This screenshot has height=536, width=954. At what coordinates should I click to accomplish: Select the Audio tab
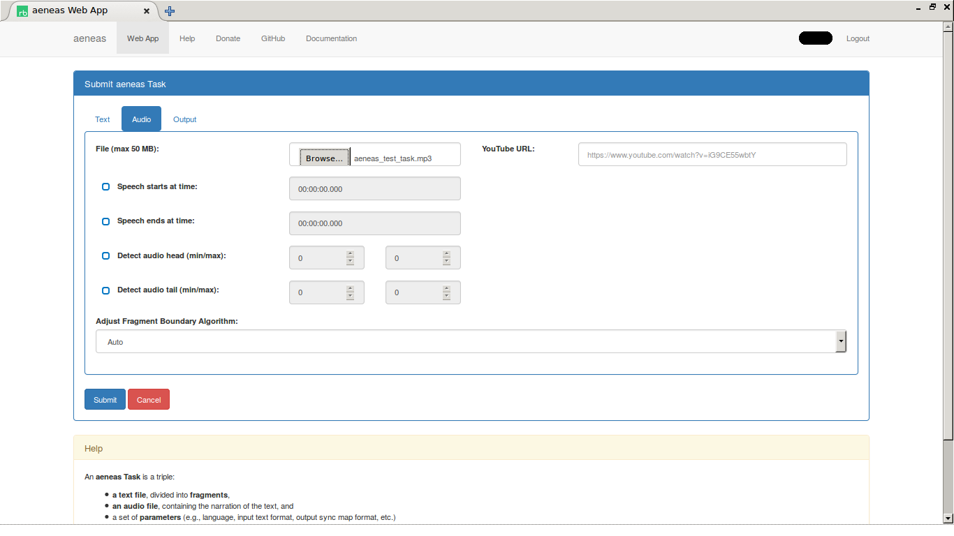click(141, 119)
